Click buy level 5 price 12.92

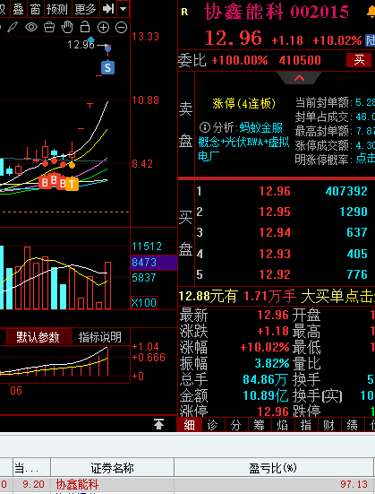(x=275, y=274)
